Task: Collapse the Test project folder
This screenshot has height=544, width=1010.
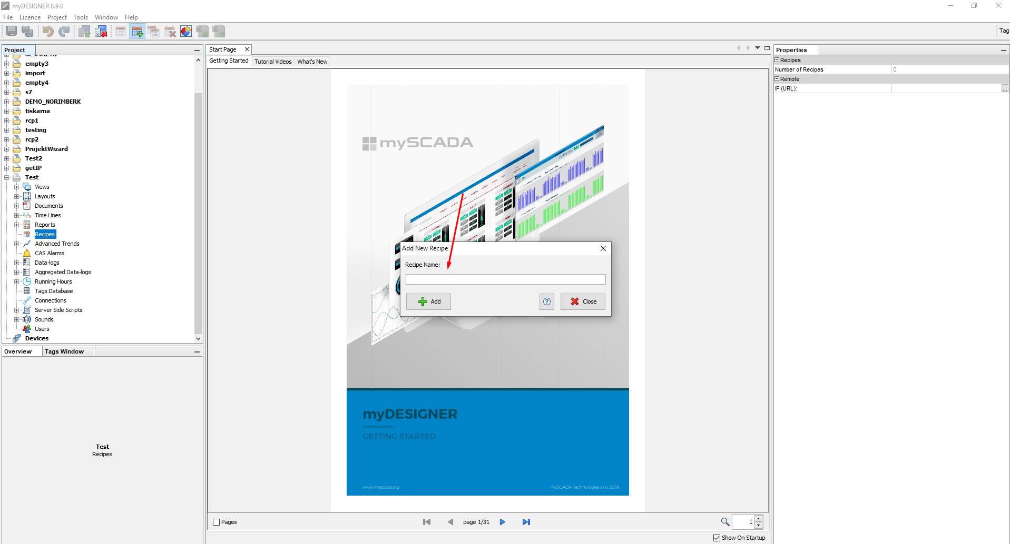Action: pyautogui.click(x=7, y=177)
